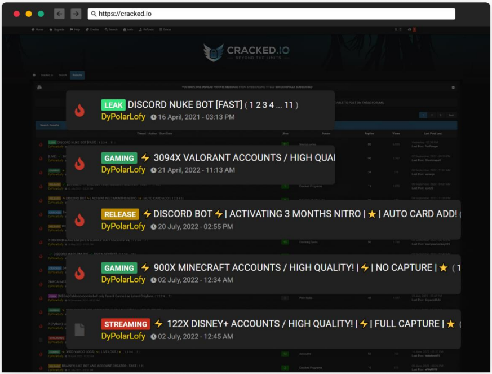Dismiss the private message notice with right-side icon
This screenshot has height=374, width=492.
(x=453, y=87)
